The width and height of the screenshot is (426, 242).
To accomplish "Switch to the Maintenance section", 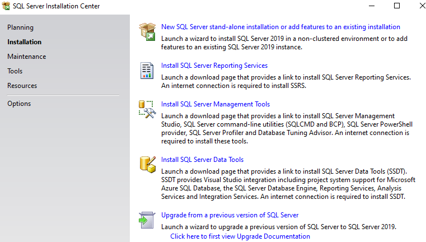I will point(27,57).
